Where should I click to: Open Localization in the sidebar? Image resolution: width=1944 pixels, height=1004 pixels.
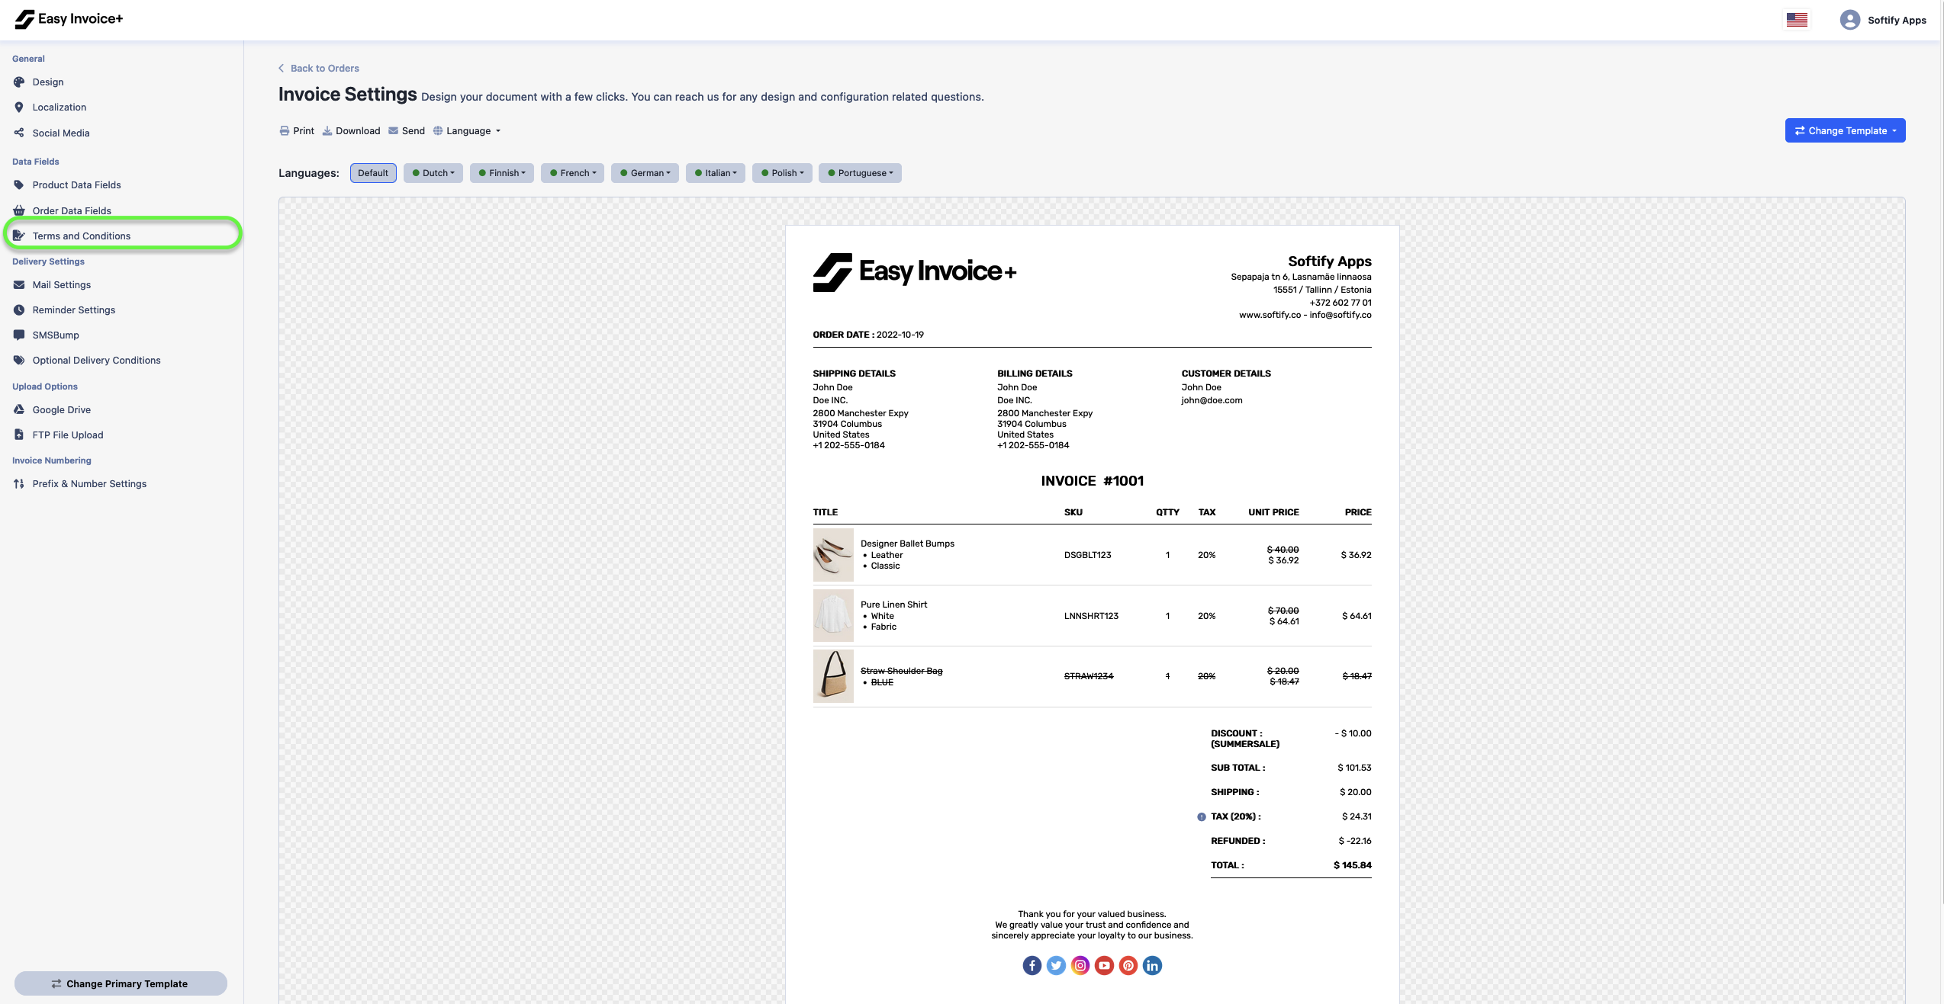pos(60,107)
